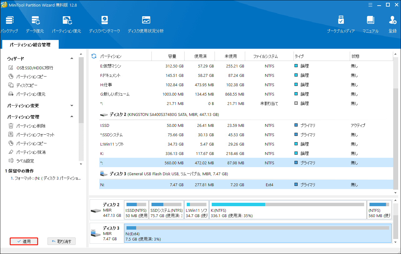The image size is (401, 254).
Task: Click the color square beside I:SSD プライマリ
Action: pyautogui.click(x=296, y=125)
